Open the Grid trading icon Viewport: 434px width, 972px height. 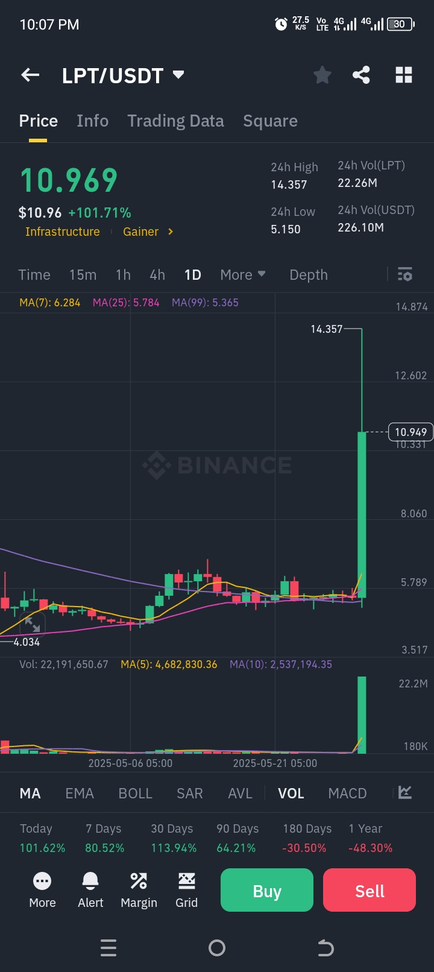186,890
